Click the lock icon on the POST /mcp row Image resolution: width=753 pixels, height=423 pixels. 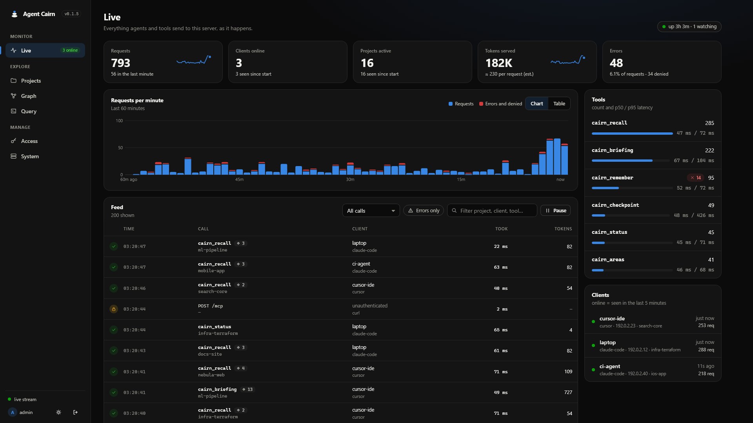tap(114, 309)
